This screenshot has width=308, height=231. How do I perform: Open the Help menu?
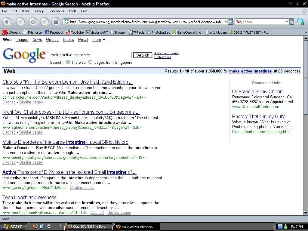[84, 11]
